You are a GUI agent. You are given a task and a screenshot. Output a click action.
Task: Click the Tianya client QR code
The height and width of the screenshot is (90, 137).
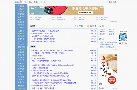[x=123, y=37]
